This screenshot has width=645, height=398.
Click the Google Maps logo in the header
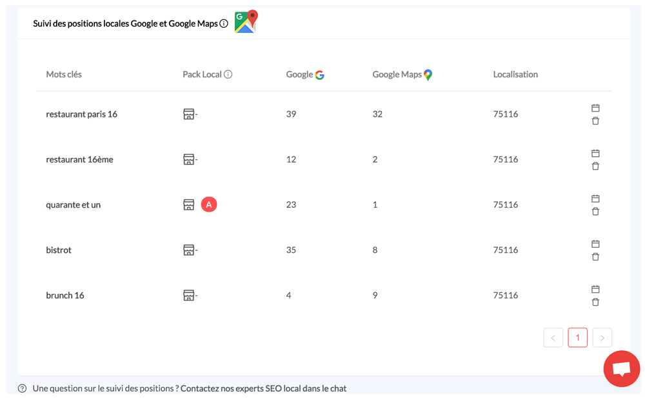(x=246, y=21)
